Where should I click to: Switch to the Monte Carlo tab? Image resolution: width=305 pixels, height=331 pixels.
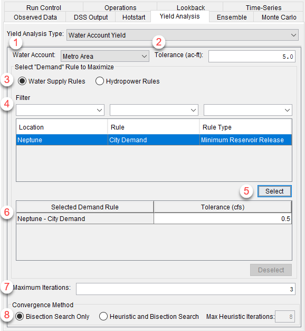279,17
